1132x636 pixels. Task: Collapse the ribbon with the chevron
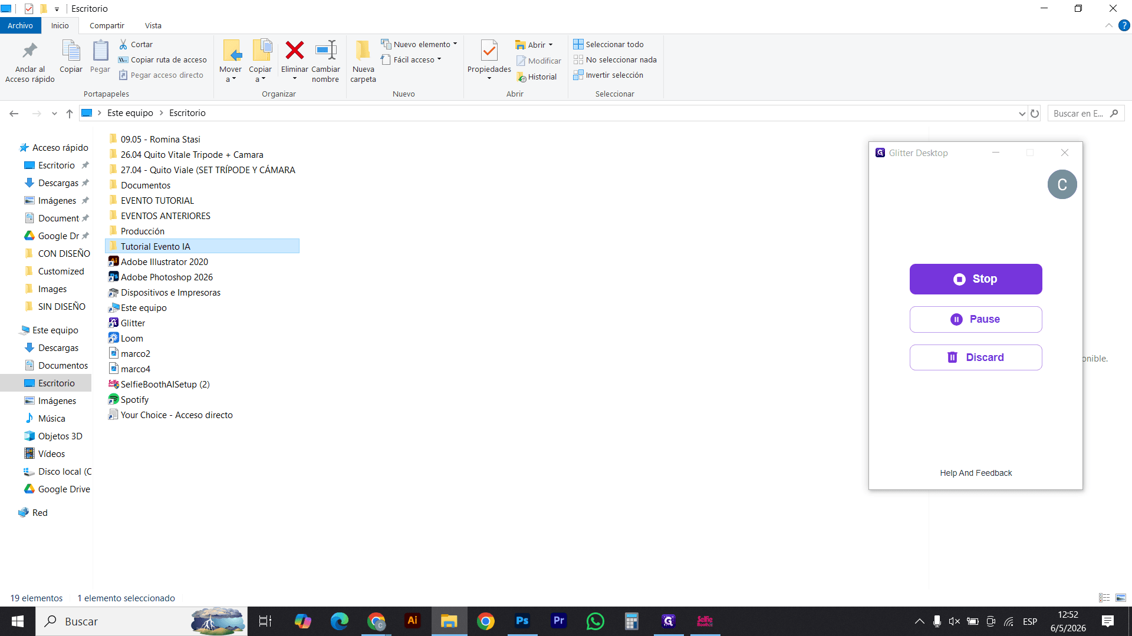point(1108,25)
